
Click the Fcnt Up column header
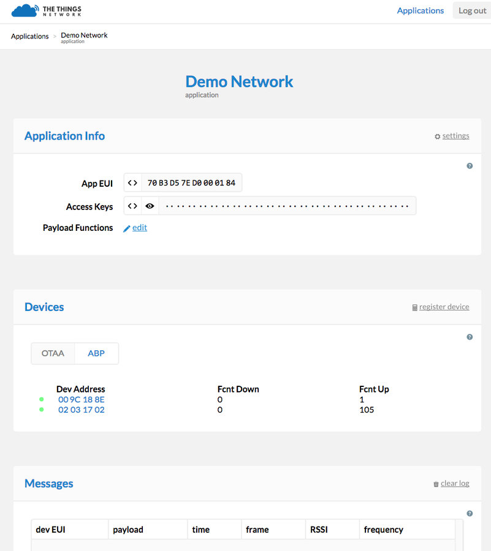point(374,389)
